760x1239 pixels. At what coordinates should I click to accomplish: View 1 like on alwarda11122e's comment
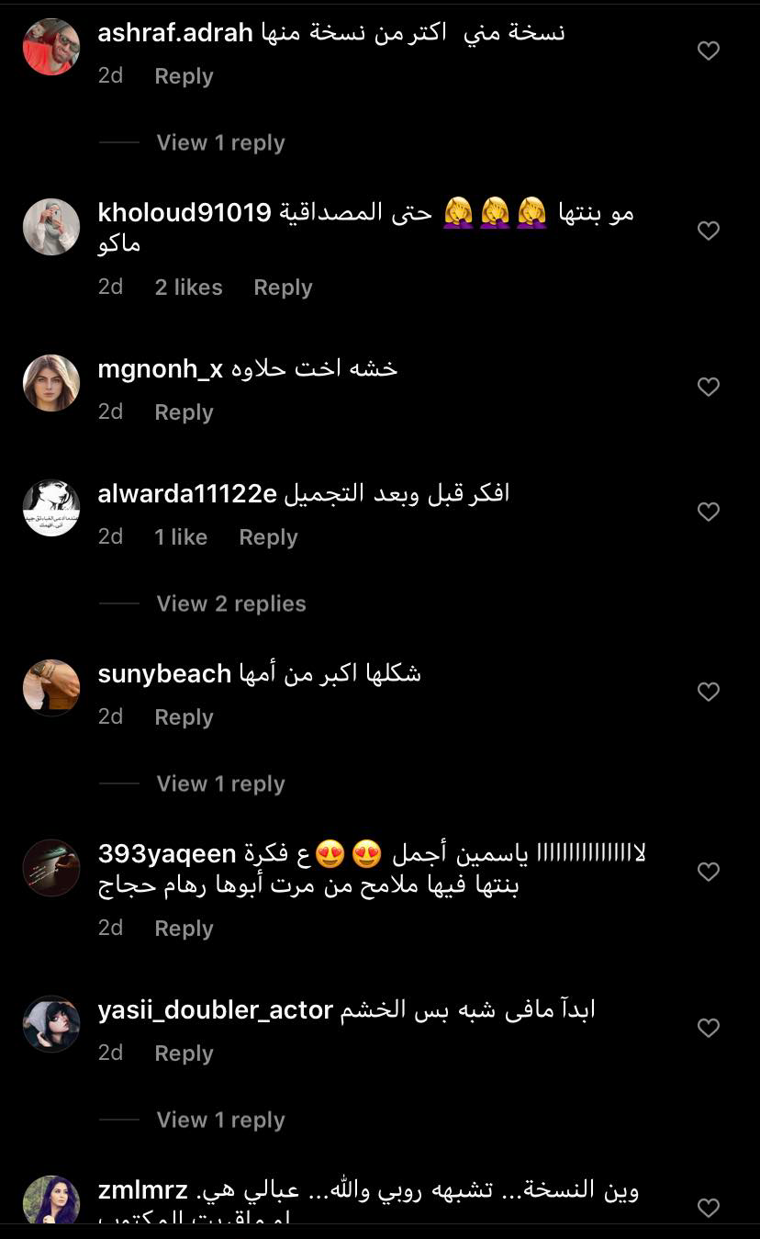(181, 537)
